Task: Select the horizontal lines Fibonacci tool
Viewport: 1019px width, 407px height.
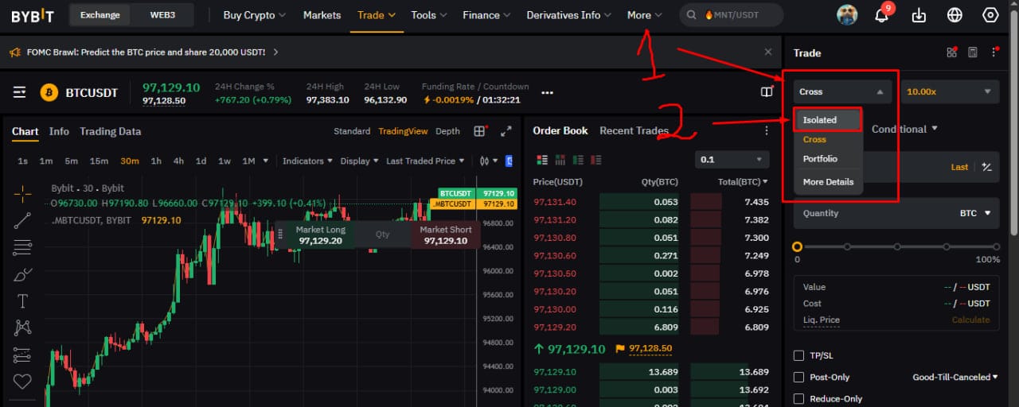Action: (x=22, y=247)
